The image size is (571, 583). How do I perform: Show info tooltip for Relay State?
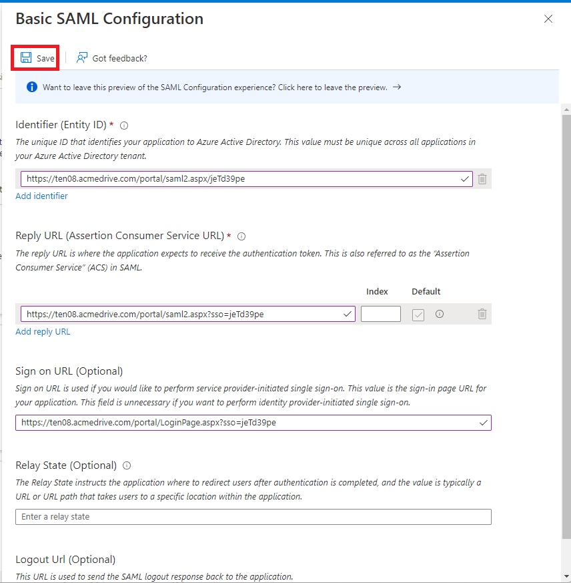click(x=127, y=465)
